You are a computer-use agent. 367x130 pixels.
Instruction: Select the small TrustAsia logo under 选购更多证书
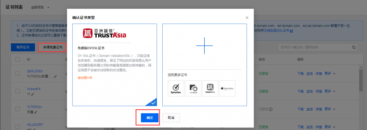point(210,88)
